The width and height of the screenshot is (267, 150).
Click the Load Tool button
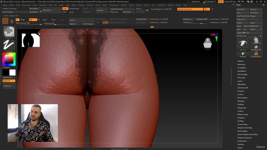click(243, 9)
